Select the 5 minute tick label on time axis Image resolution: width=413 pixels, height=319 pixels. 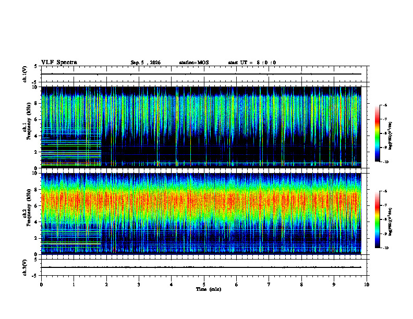[x=204, y=285]
